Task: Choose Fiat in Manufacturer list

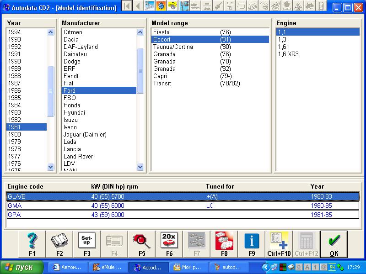Action: [x=99, y=83]
